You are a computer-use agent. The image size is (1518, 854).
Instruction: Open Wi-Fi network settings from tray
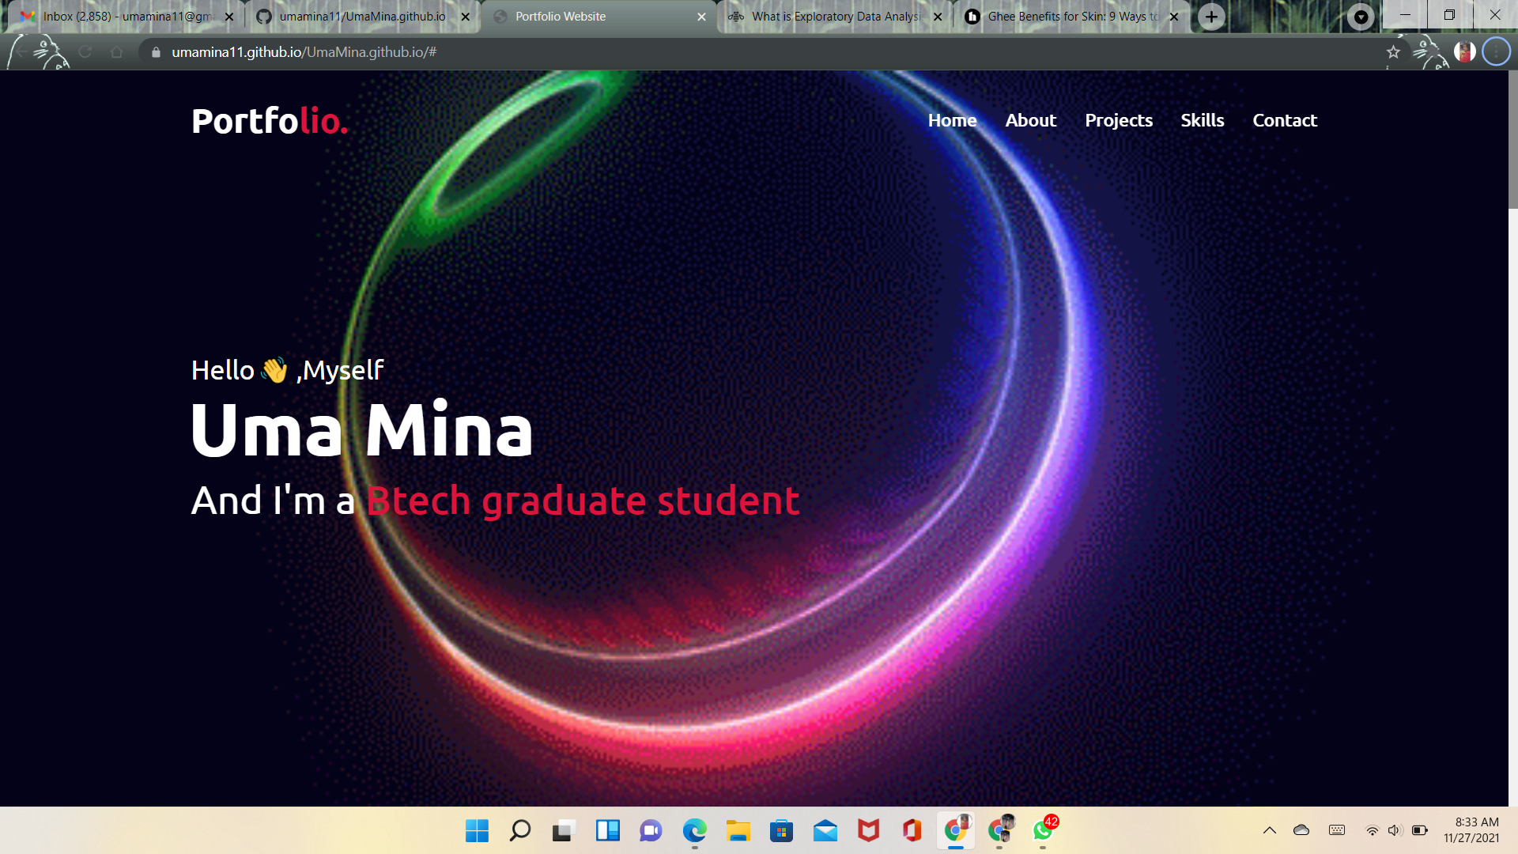pos(1373,830)
